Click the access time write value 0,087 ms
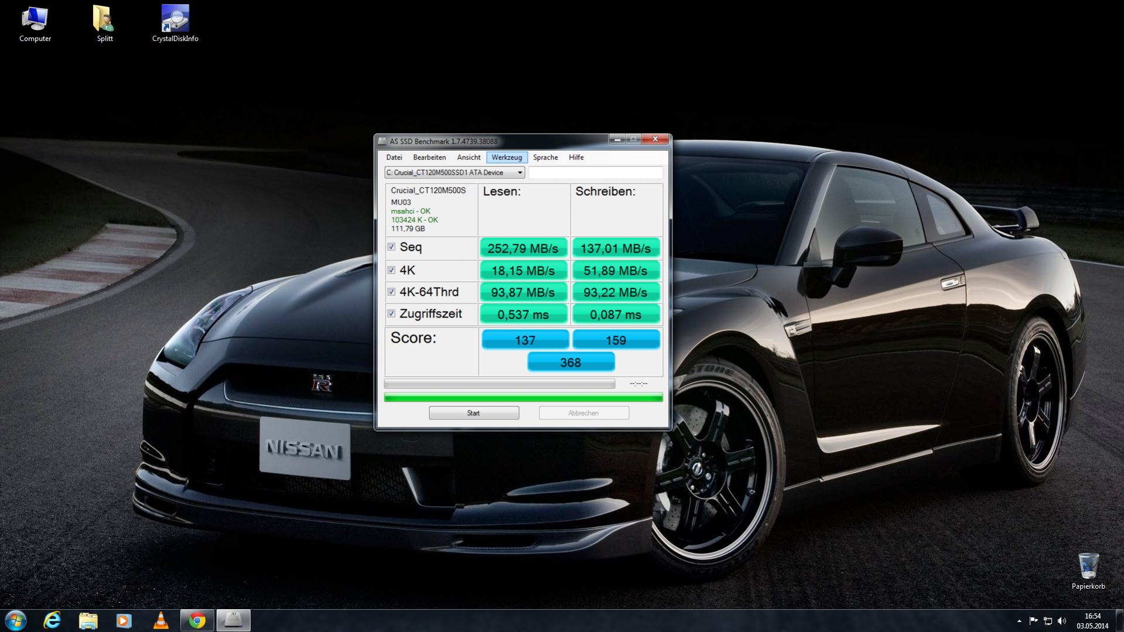Screen dimensions: 1124x632 [616, 315]
